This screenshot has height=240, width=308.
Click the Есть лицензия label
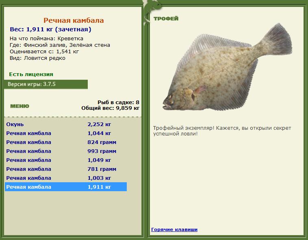(31, 74)
